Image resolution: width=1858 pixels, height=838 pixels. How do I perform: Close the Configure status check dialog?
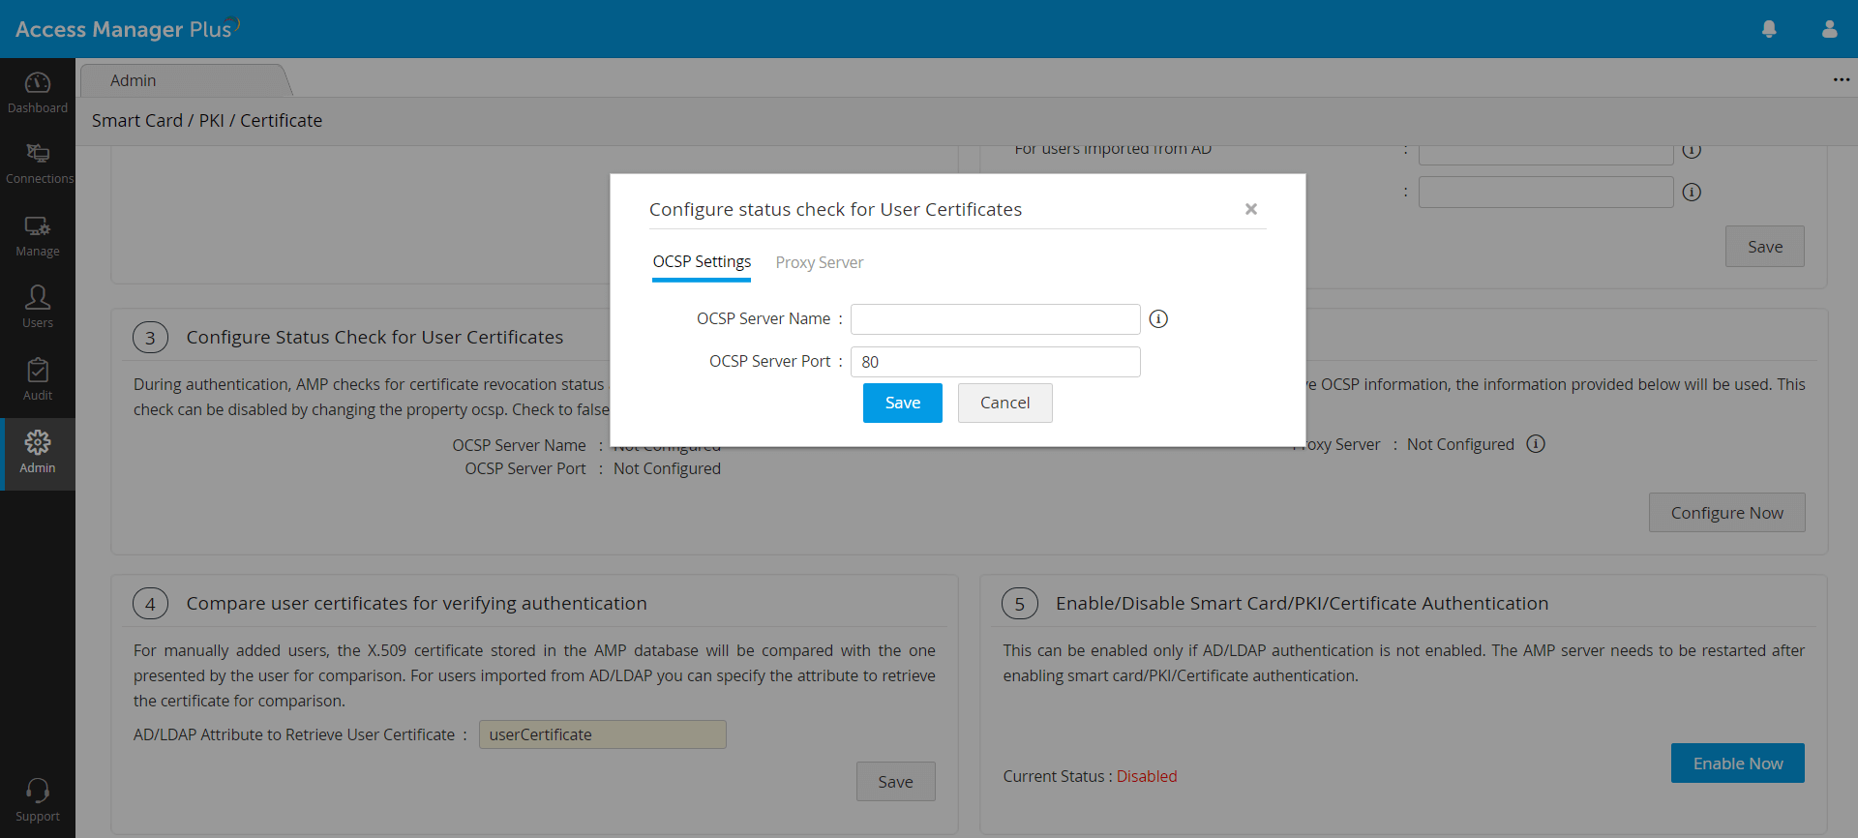(1251, 209)
